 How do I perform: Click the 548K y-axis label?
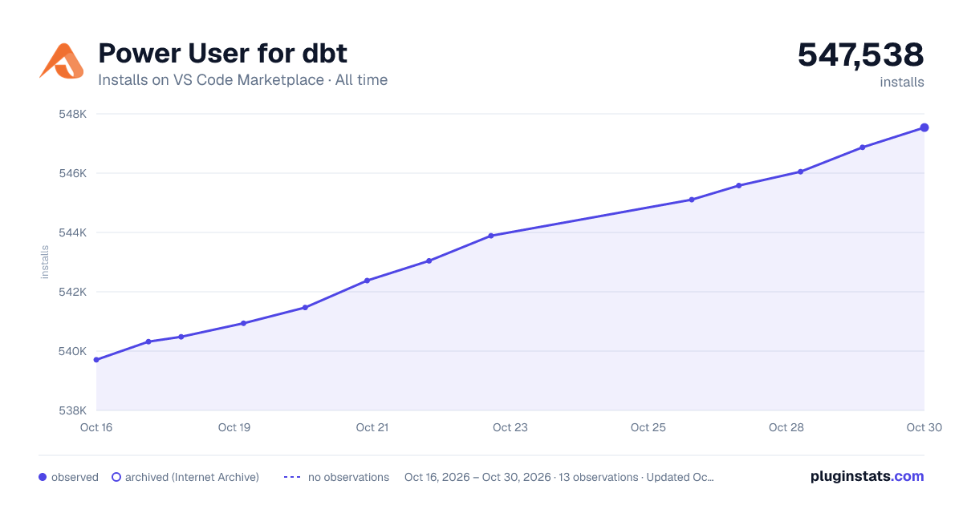tap(73, 114)
